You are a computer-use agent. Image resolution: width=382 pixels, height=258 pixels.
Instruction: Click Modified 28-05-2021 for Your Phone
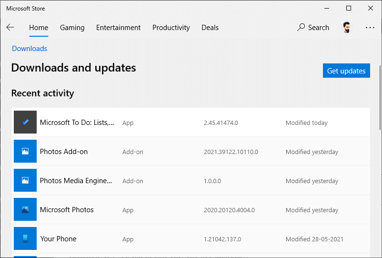pos(314,239)
